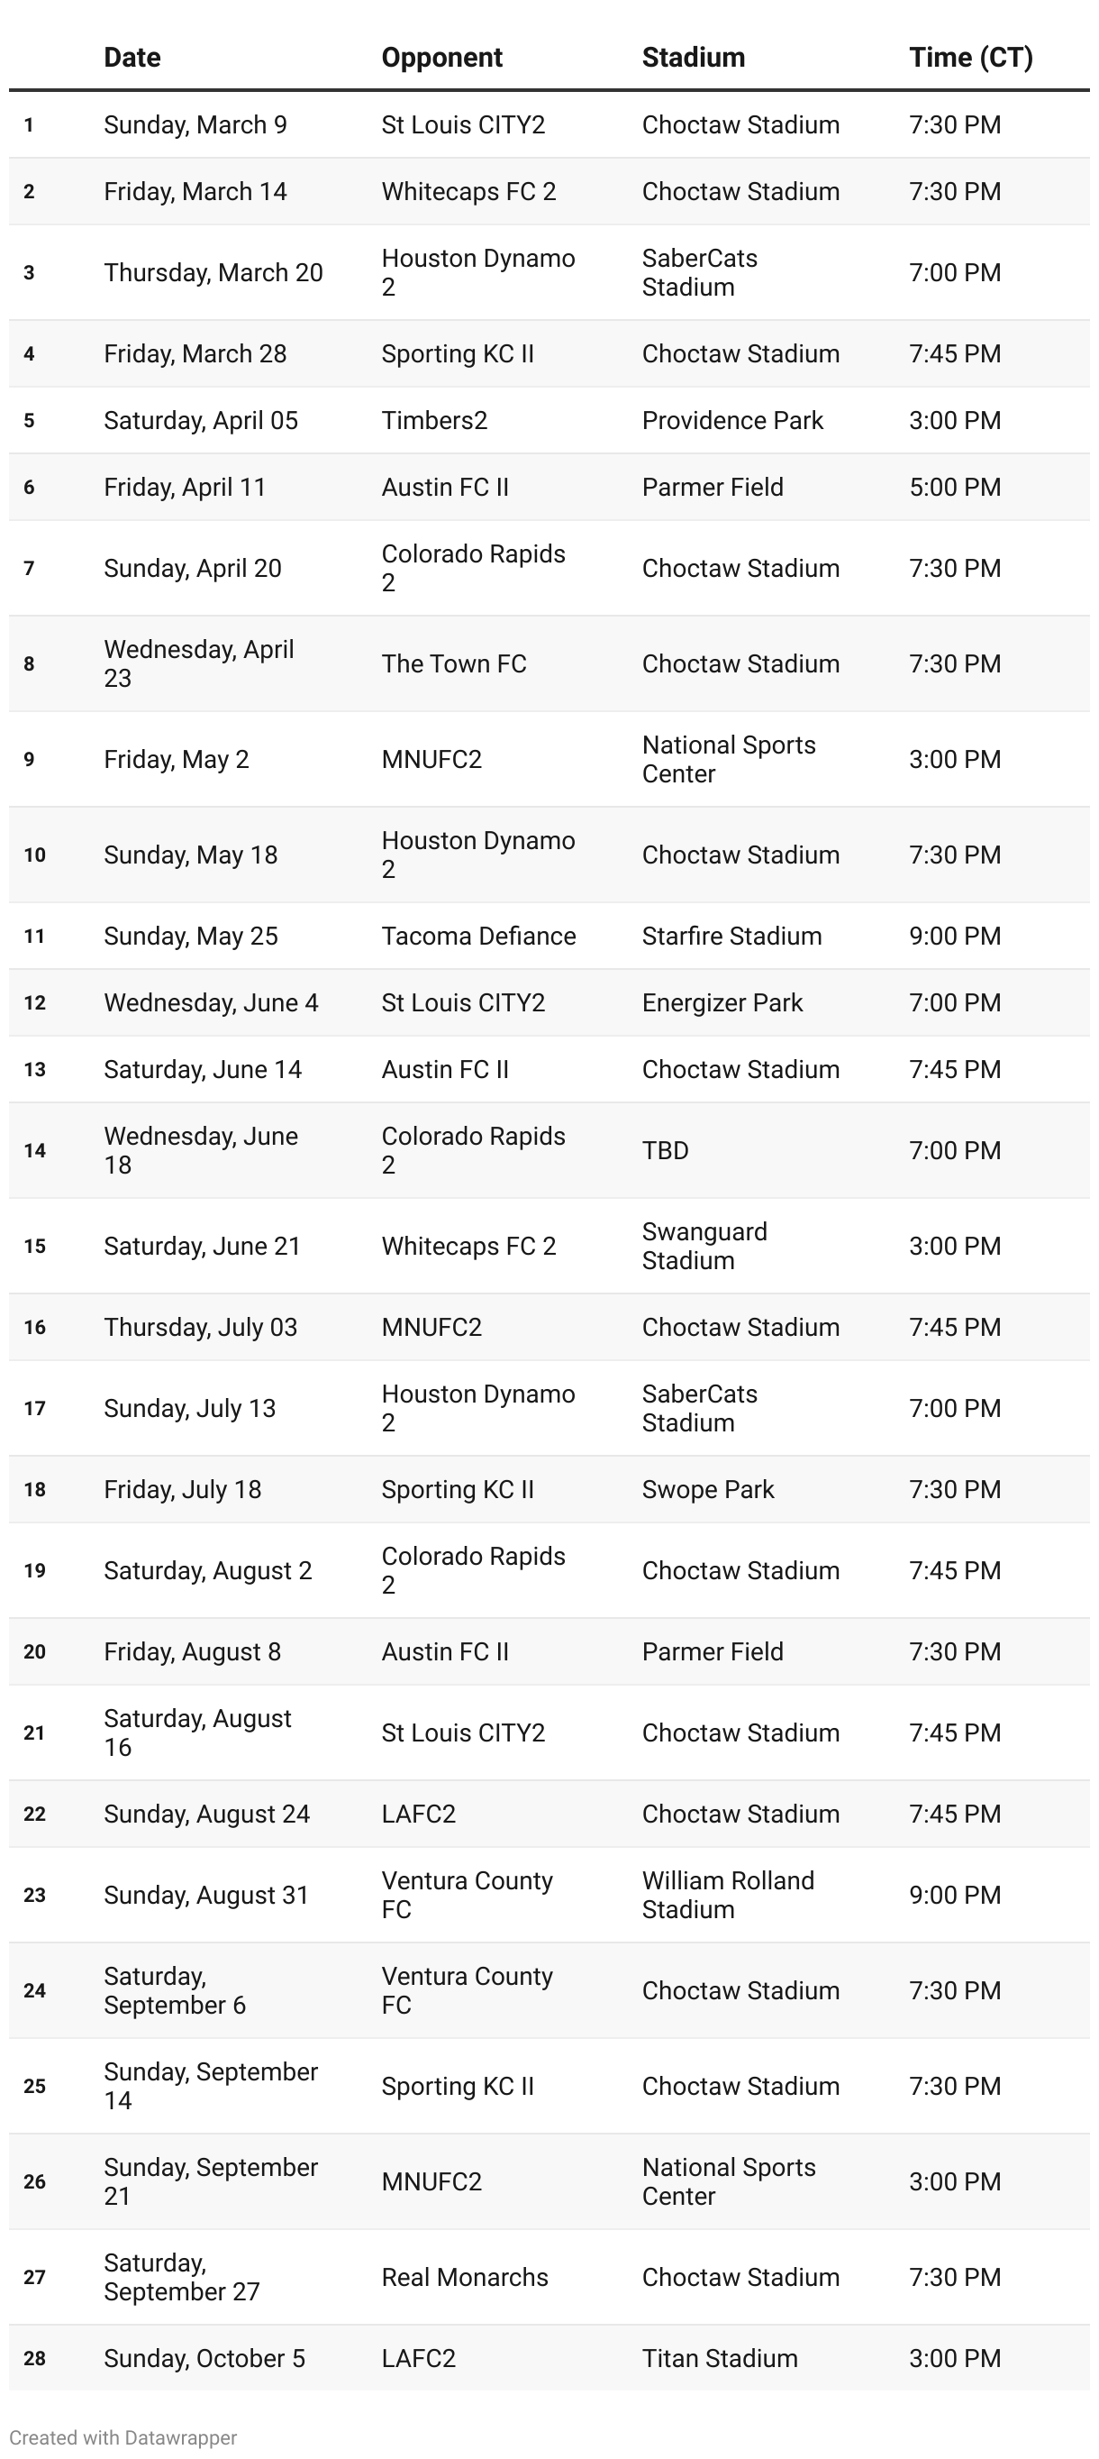Click the Time (CT) column header

(970, 58)
